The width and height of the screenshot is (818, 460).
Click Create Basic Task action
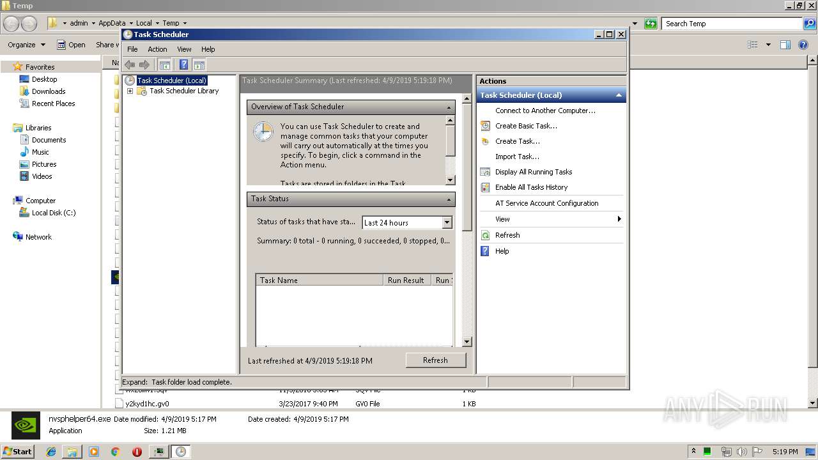(526, 126)
